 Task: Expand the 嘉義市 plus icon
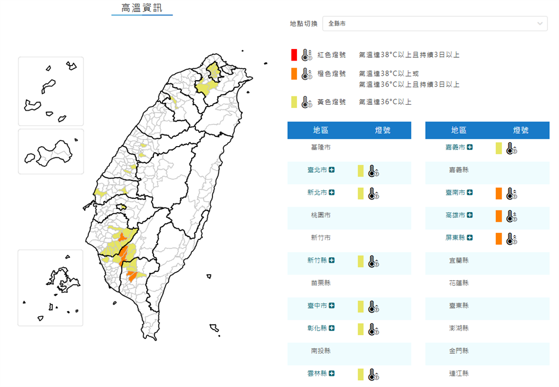click(470, 147)
